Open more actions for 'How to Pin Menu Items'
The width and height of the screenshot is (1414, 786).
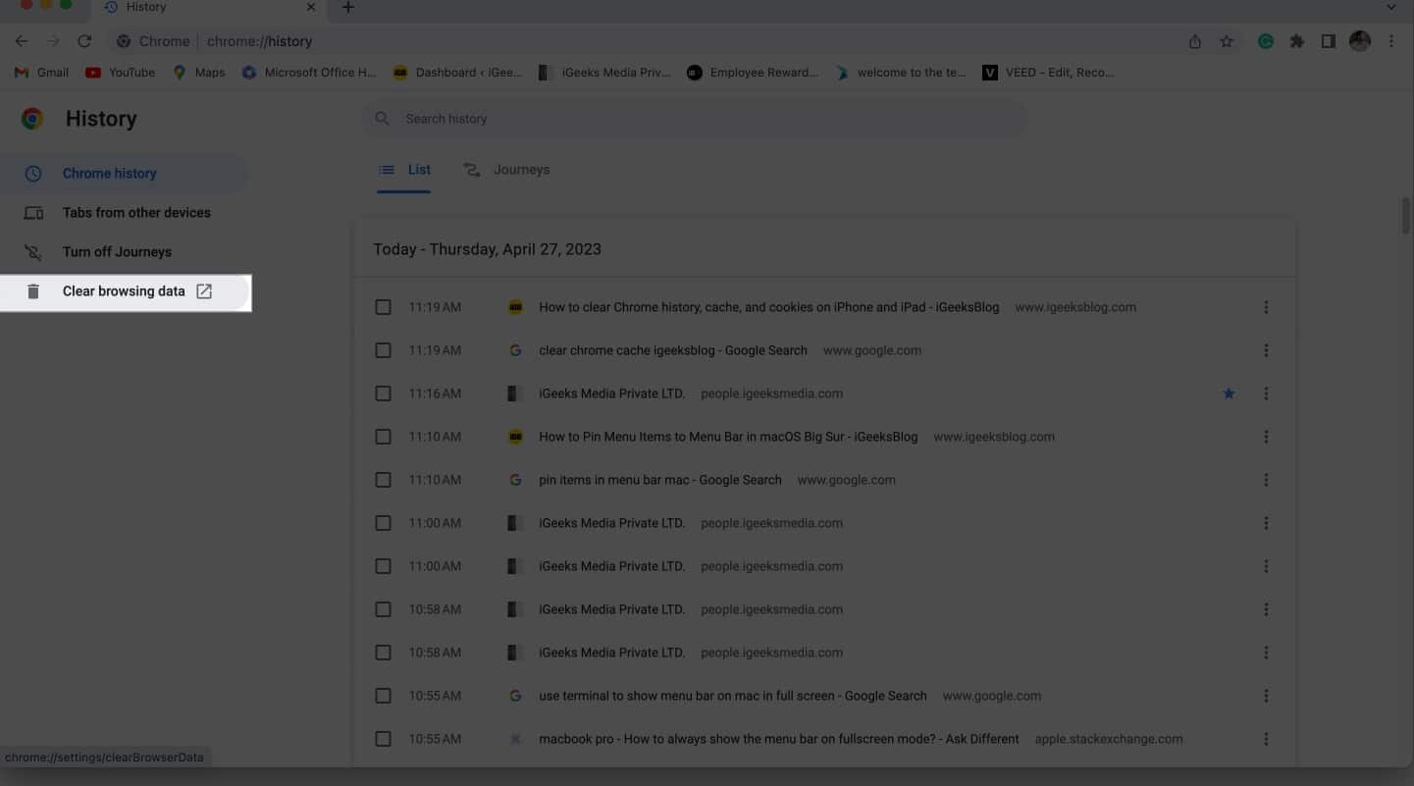(1266, 437)
